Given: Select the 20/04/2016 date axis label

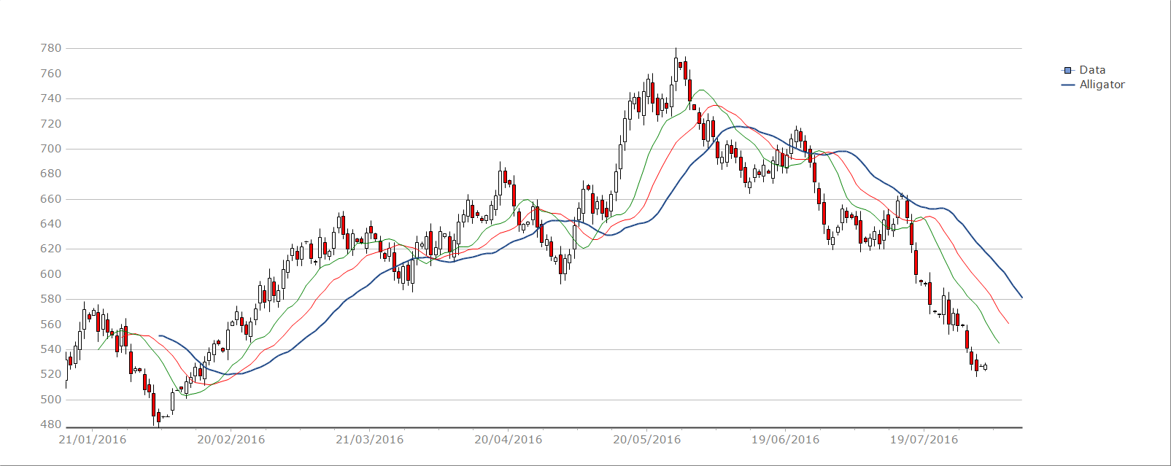Looking at the screenshot, I should (x=509, y=439).
